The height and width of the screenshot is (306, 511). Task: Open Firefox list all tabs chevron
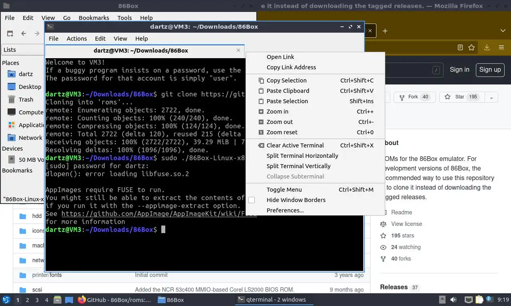pyautogui.click(x=503, y=31)
